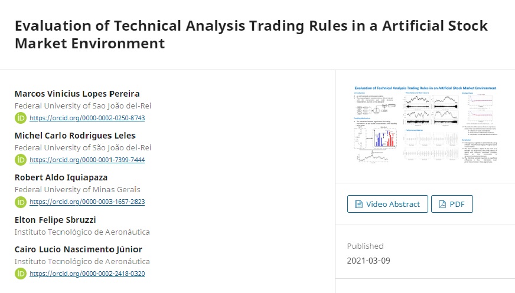Viewport: 515px width, 293px height.
Task: Click author name Robert Aldo Iquiapaza
Action: [x=61, y=177]
